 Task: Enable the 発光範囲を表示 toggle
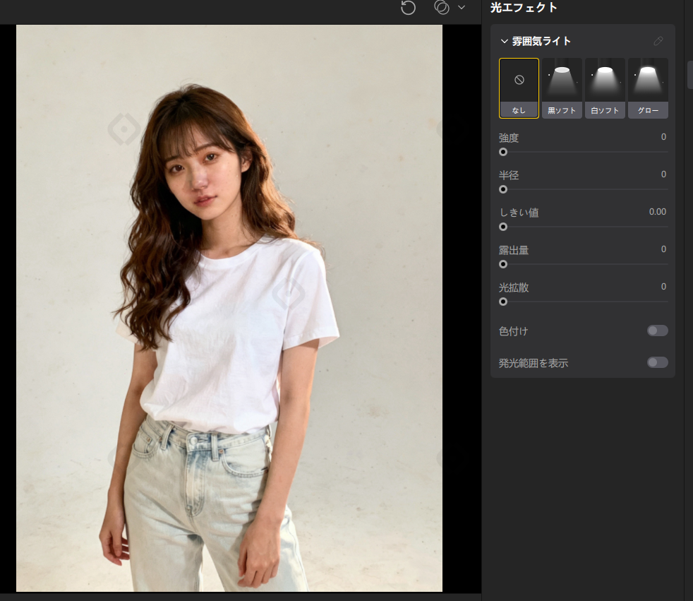click(658, 362)
